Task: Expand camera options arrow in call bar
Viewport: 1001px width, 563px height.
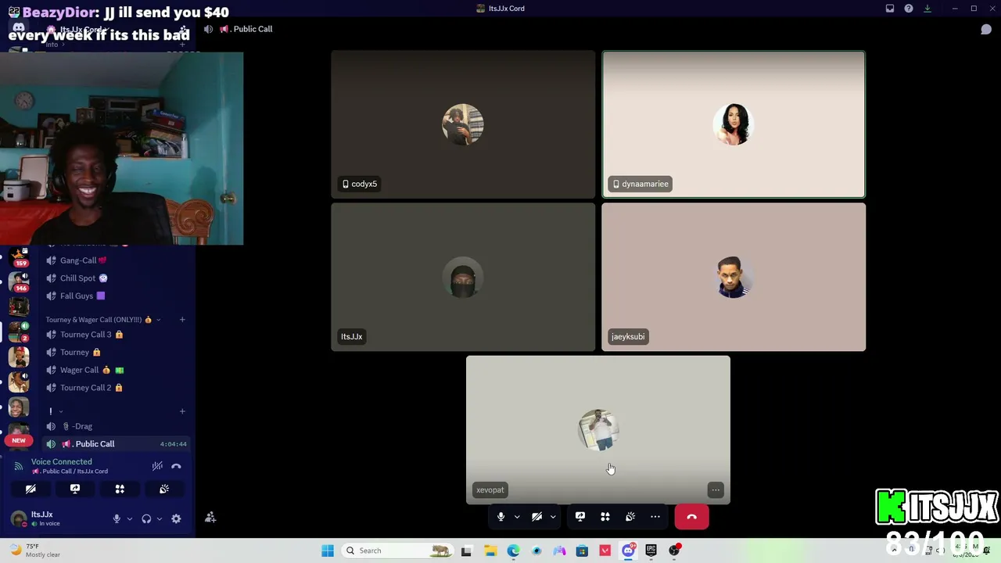Action: pyautogui.click(x=553, y=517)
